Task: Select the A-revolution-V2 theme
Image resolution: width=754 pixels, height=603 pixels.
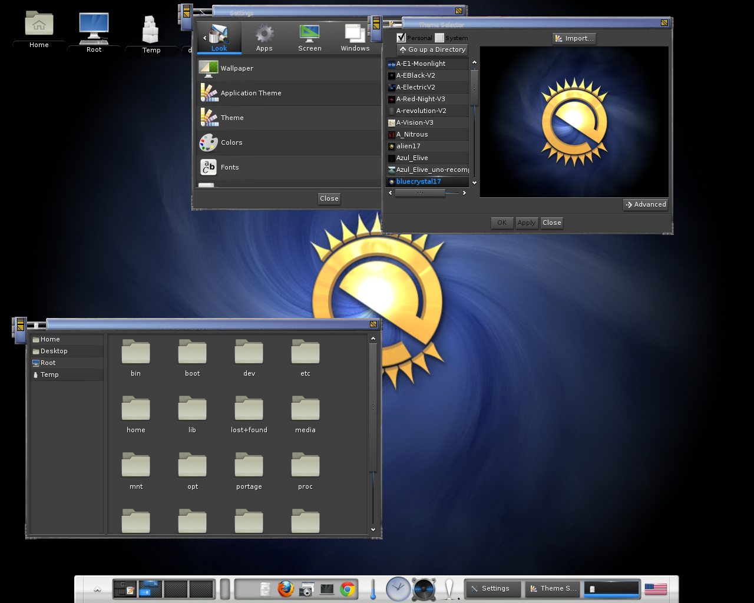Action: (x=427, y=111)
